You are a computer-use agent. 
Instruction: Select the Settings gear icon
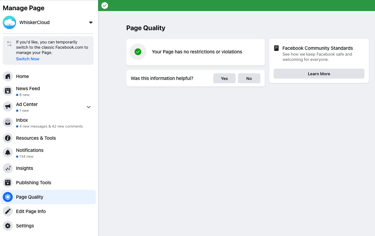click(8, 226)
